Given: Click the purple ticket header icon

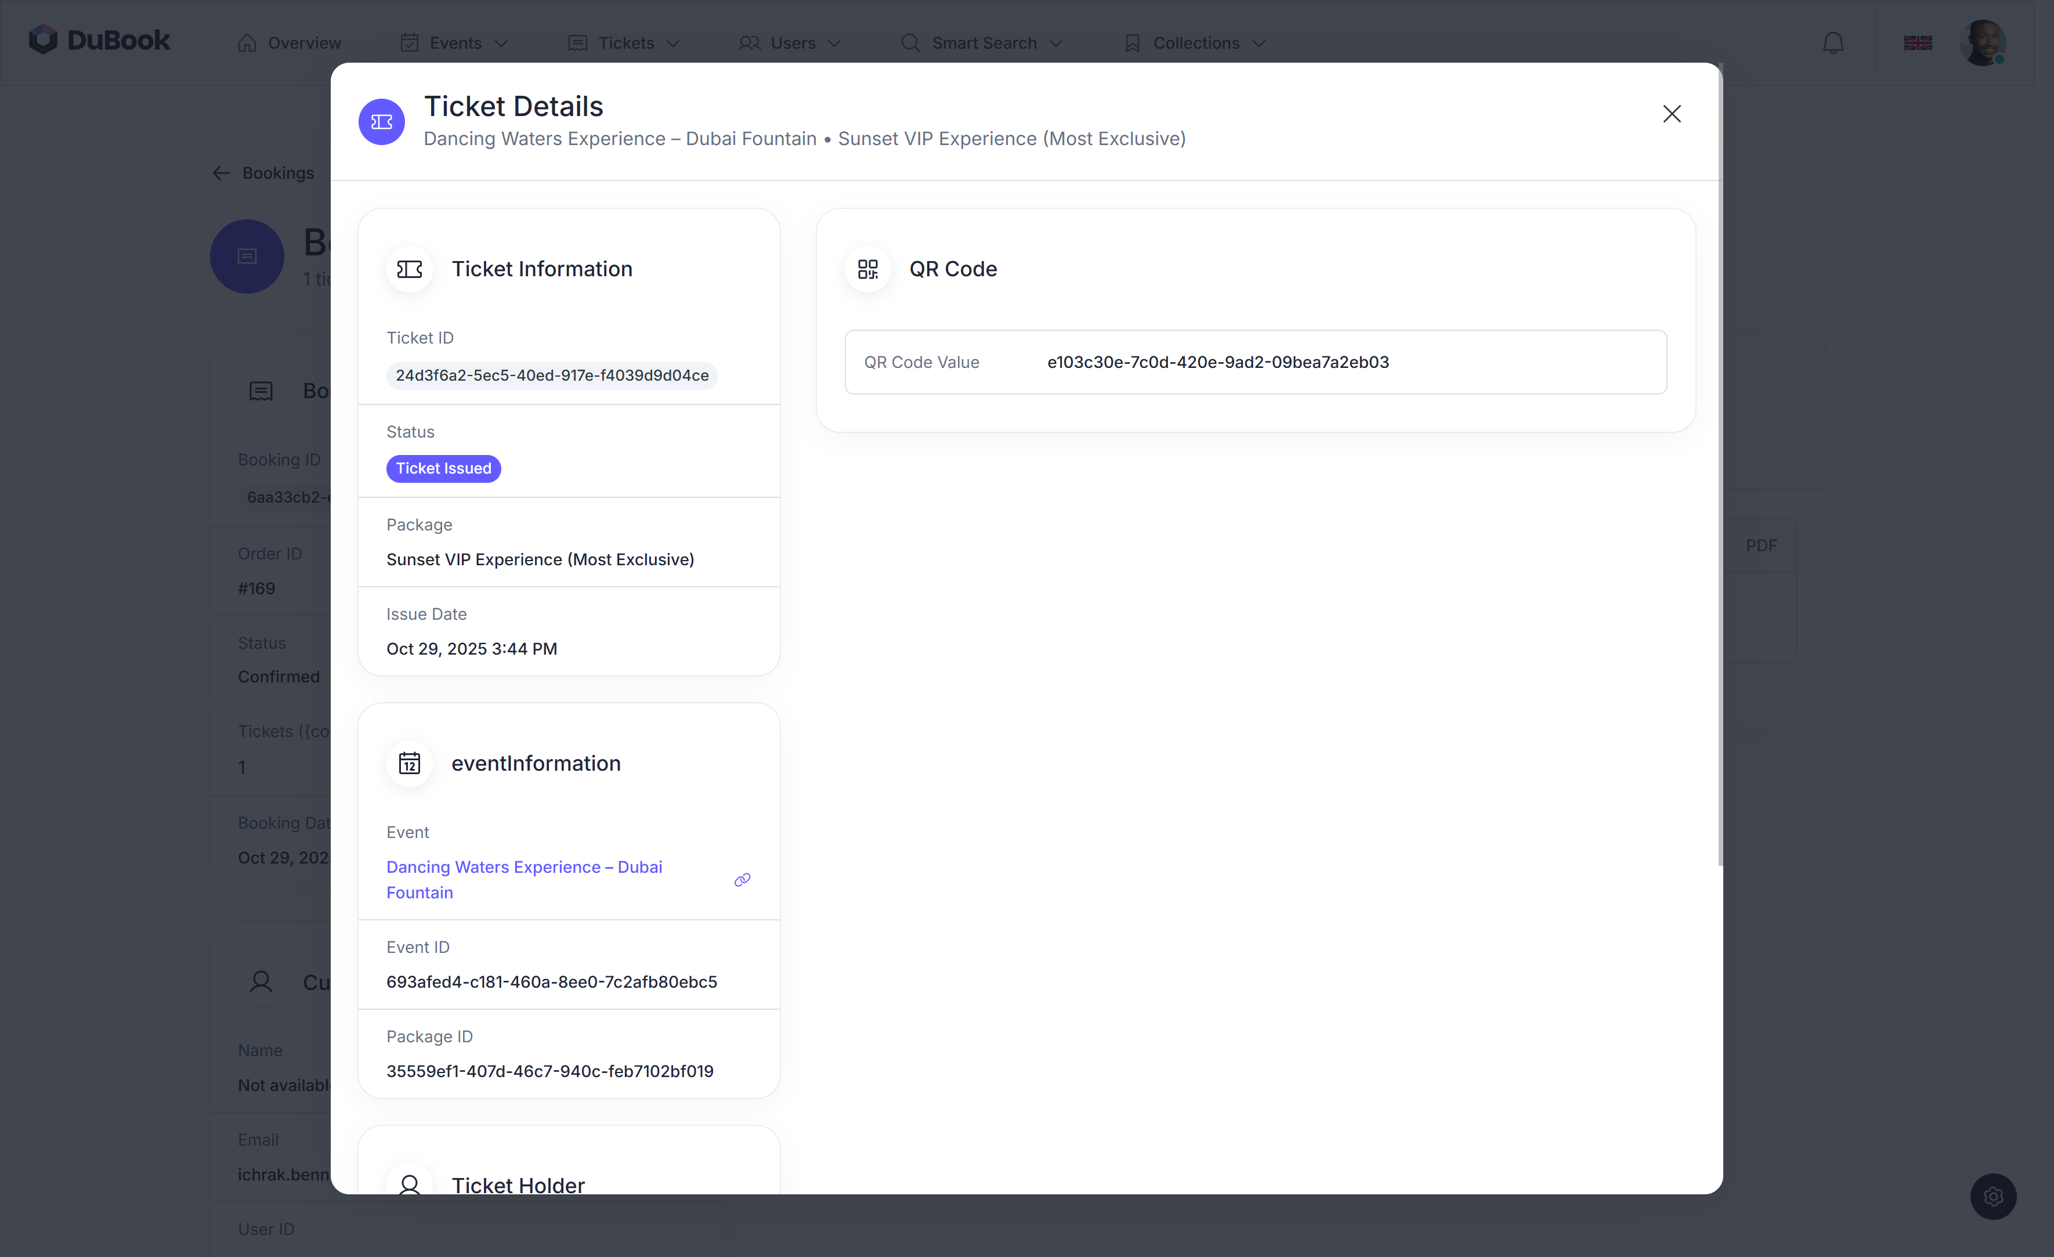Looking at the screenshot, I should [x=382, y=122].
